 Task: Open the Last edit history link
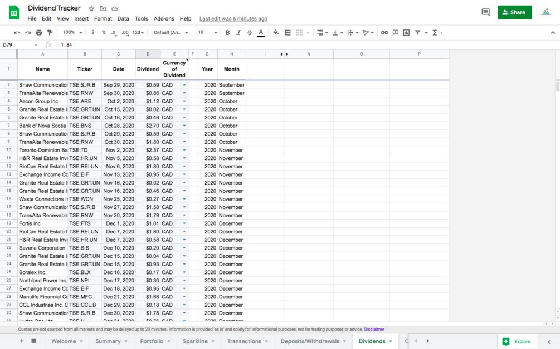click(233, 18)
